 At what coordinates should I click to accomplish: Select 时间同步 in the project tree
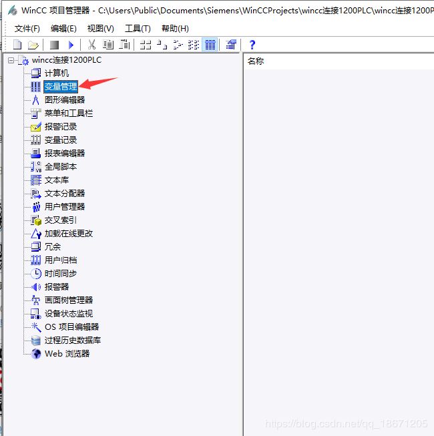pyautogui.click(x=61, y=273)
